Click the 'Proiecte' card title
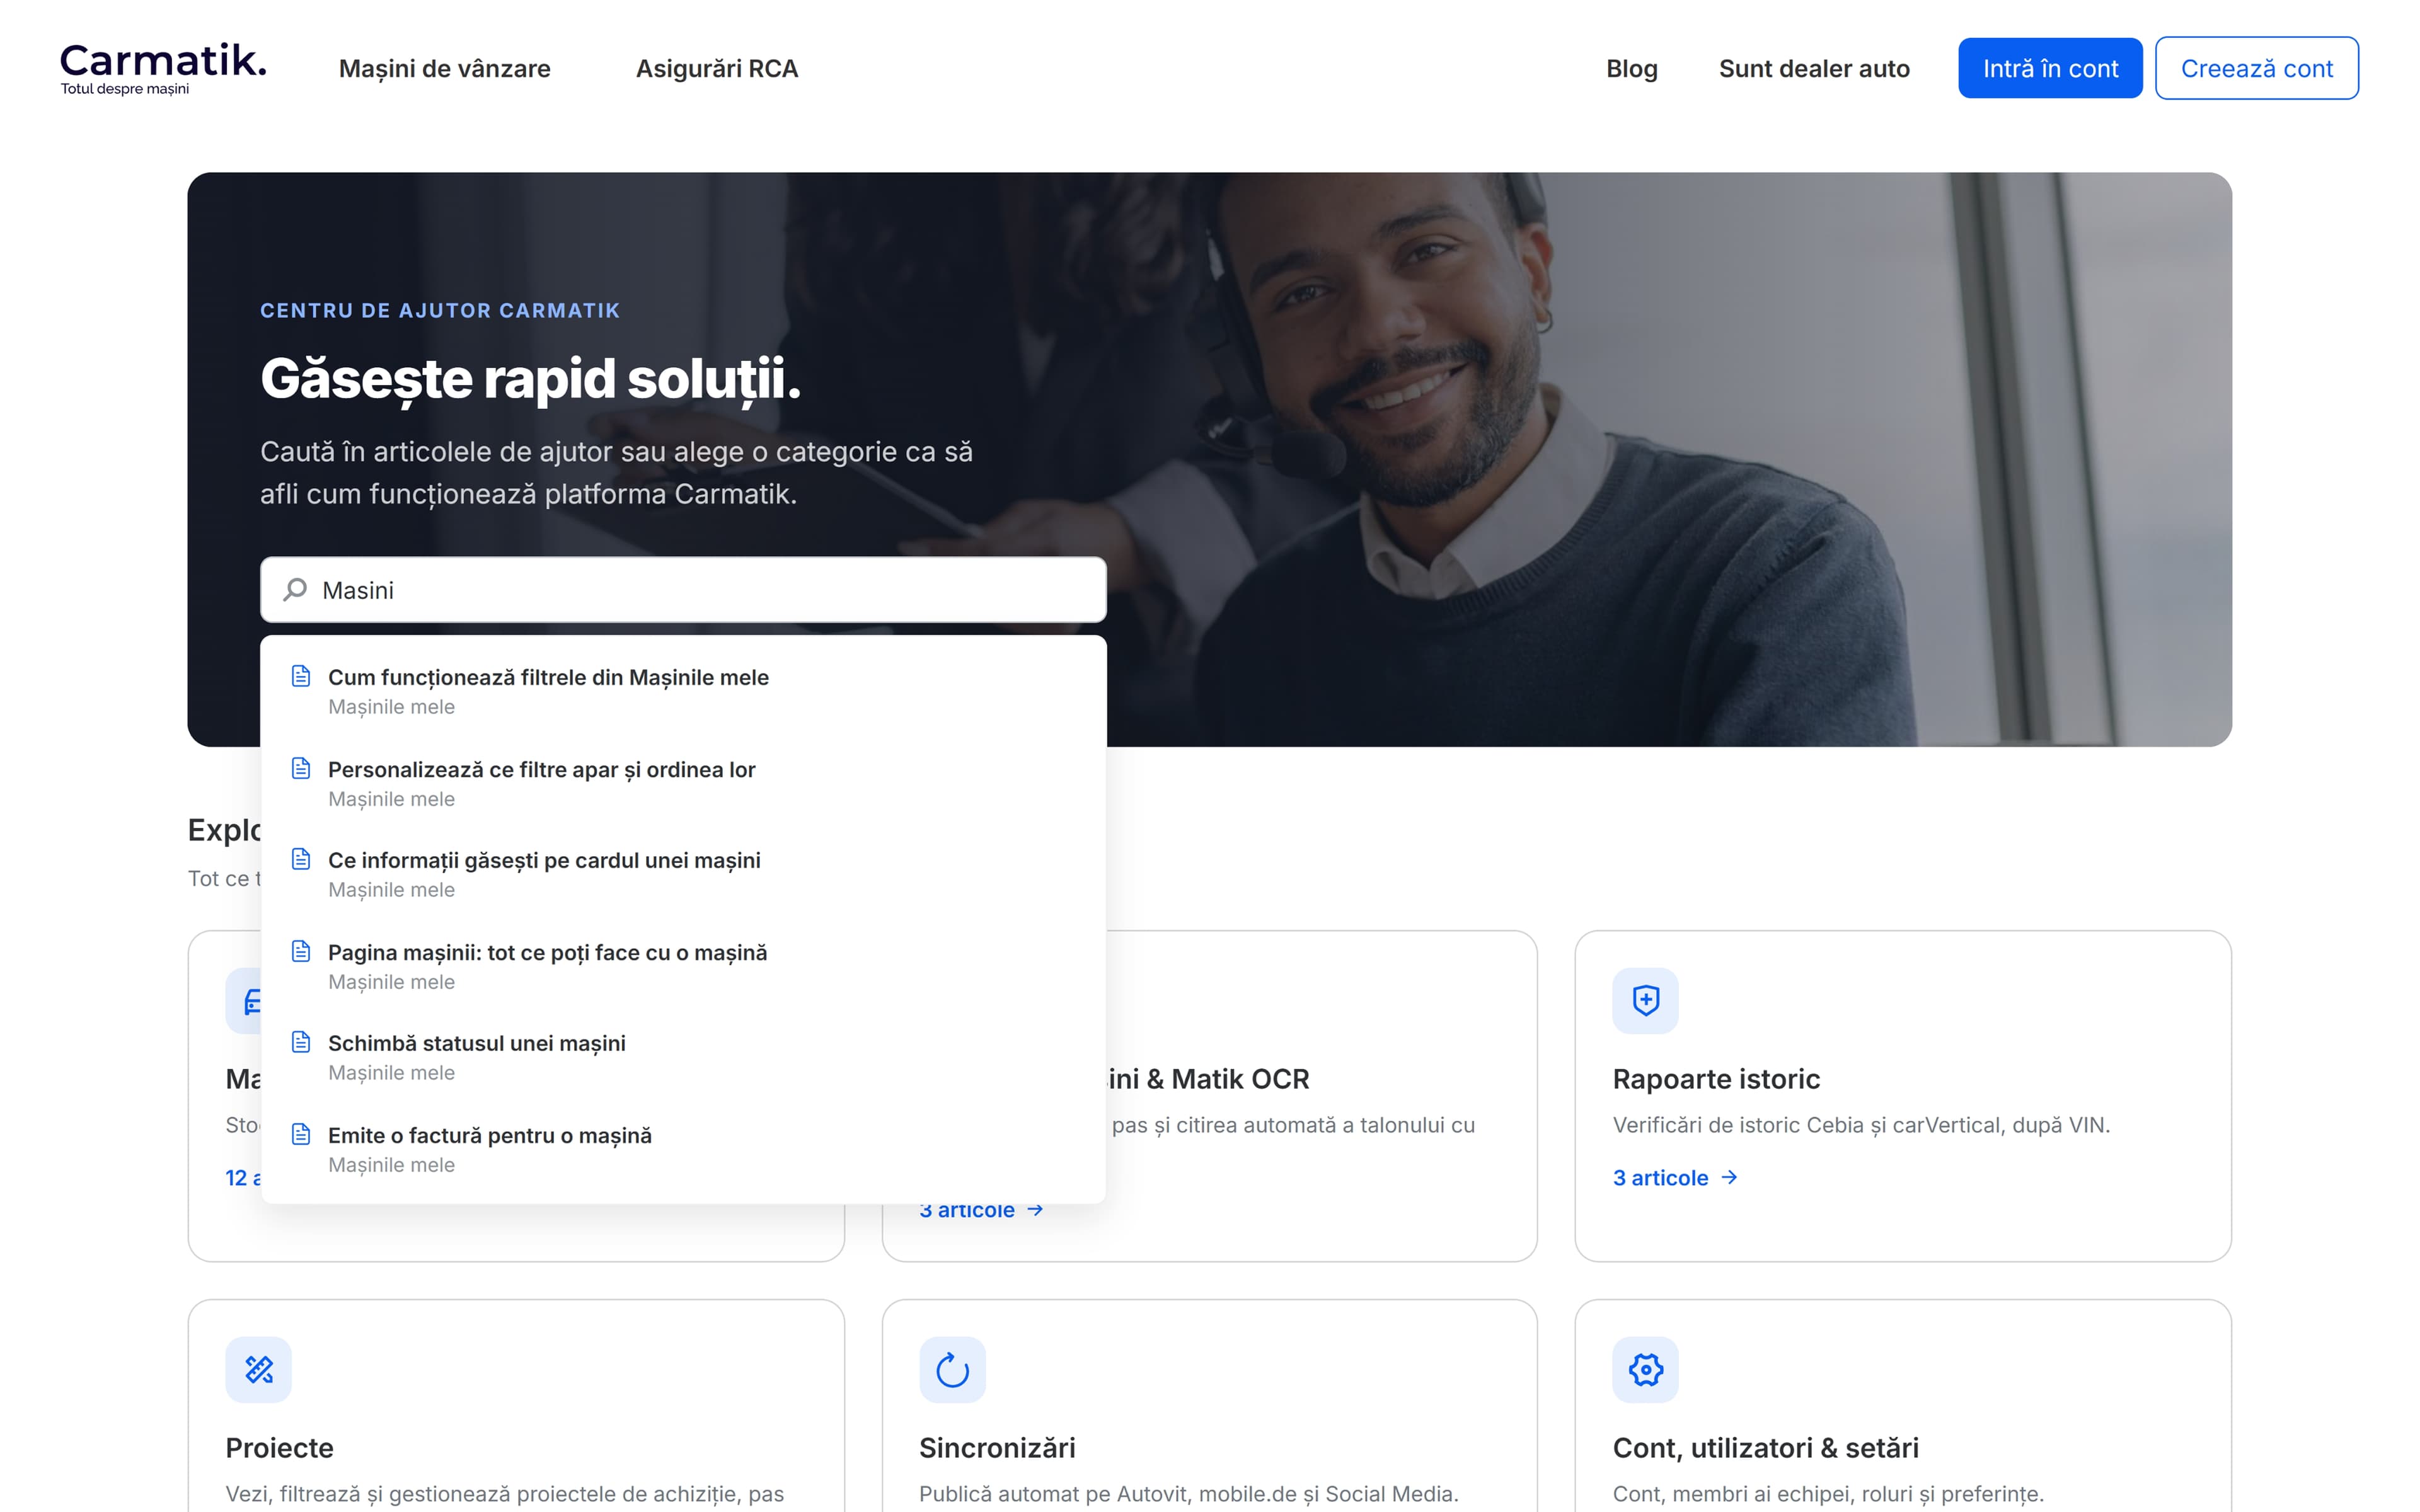 click(279, 1448)
